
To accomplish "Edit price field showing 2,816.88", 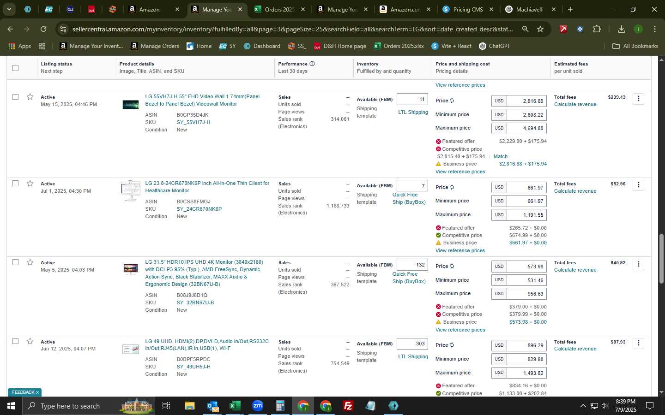I will (x=526, y=101).
